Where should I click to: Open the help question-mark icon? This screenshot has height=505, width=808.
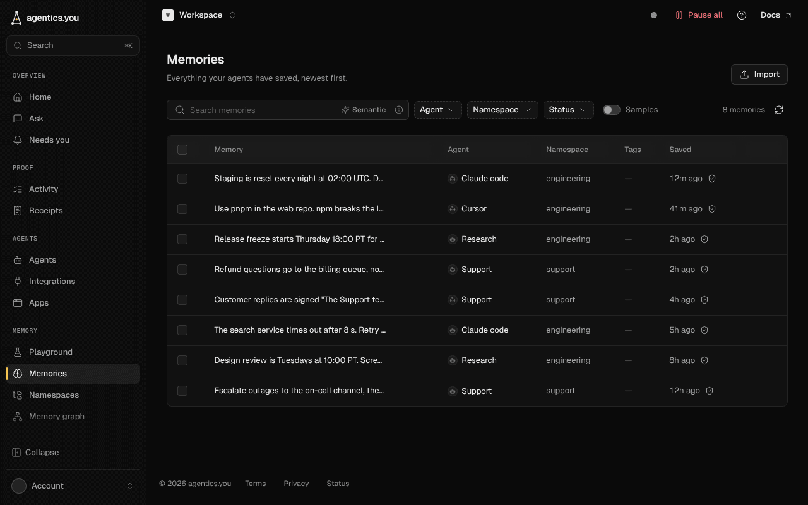(x=742, y=15)
